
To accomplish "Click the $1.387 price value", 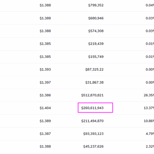I will [x=45, y=134].
